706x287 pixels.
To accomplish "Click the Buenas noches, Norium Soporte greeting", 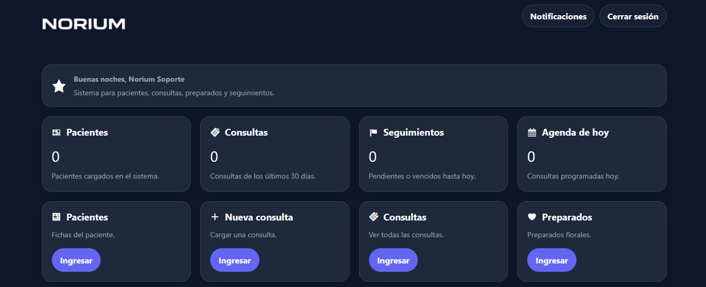I will point(129,80).
